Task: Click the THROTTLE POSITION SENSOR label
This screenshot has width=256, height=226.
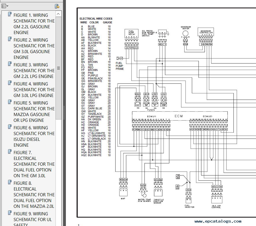Action: click(159, 201)
